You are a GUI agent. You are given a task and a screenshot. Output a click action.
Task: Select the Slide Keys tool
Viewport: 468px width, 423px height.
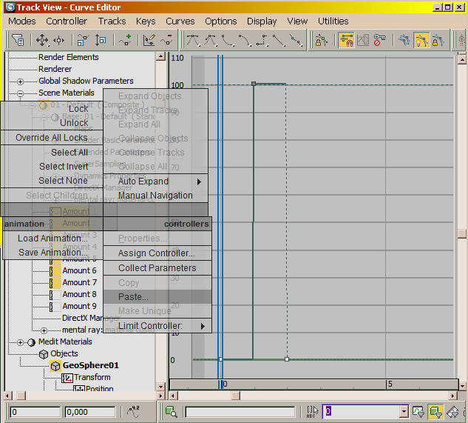click(x=59, y=40)
